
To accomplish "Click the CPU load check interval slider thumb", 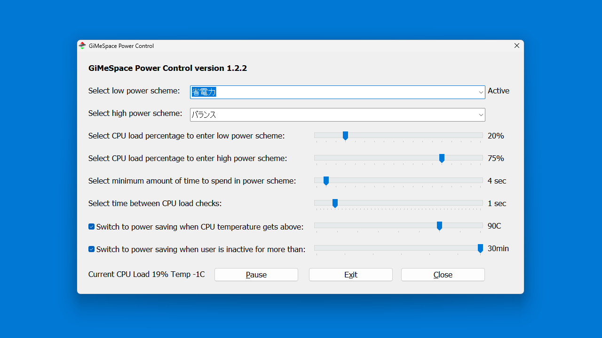I will pyautogui.click(x=335, y=203).
